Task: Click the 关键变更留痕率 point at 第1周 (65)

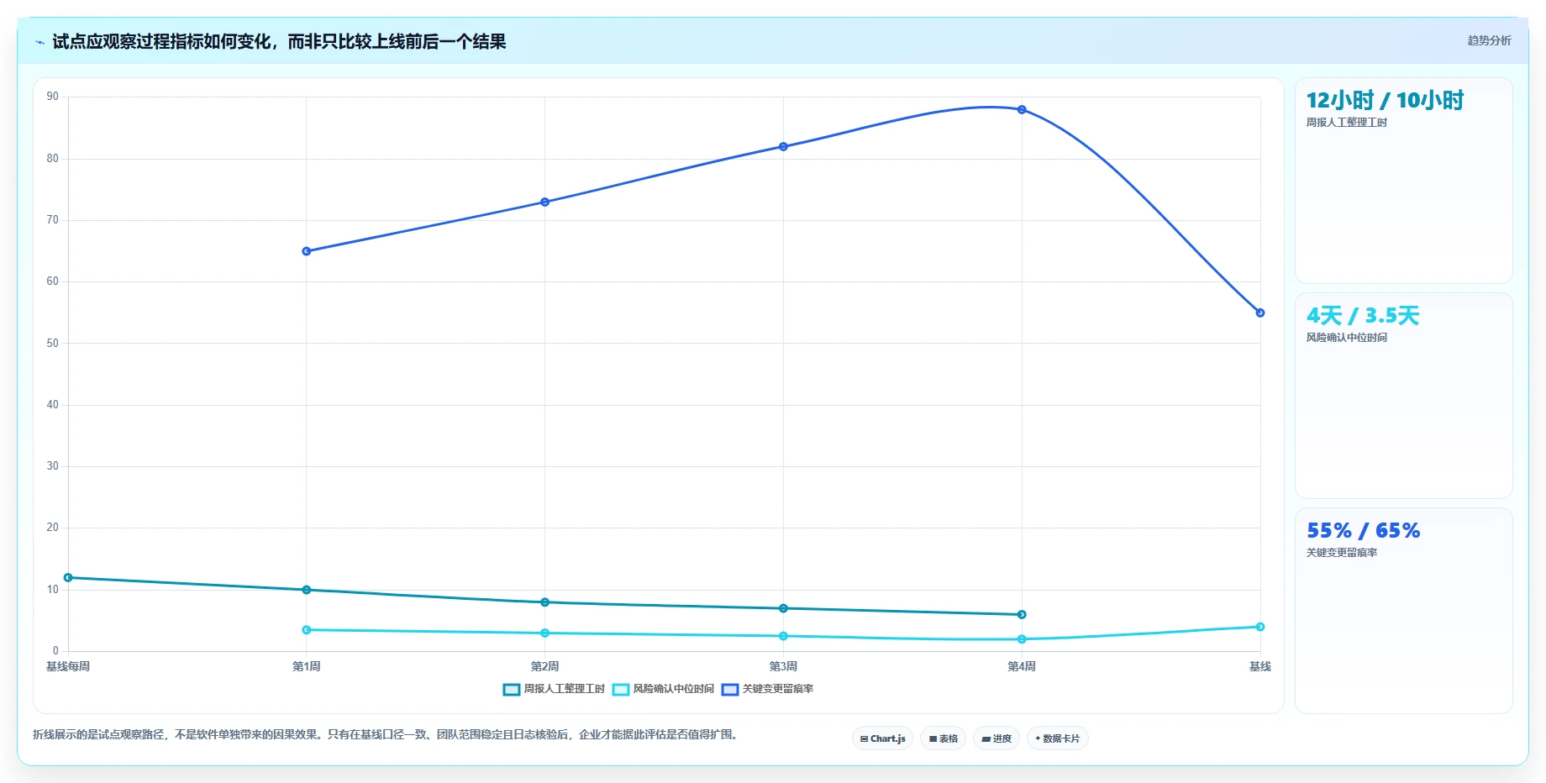Action: pyautogui.click(x=306, y=251)
